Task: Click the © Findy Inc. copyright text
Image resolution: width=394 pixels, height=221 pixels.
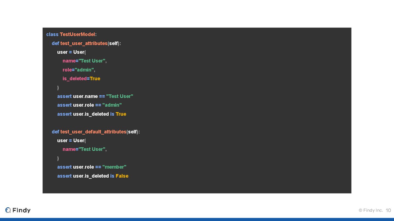Action: coord(370,210)
